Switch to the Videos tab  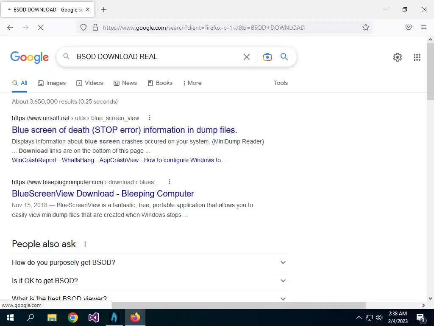(x=90, y=83)
